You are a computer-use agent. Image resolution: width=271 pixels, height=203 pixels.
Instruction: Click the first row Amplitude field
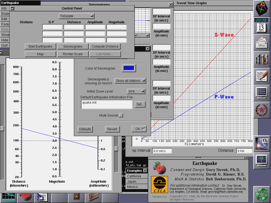click(x=95, y=27)
